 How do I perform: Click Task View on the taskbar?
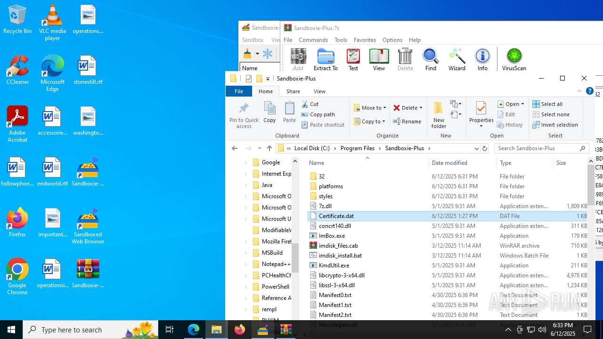pyautogui.click(x=170, y=330)
